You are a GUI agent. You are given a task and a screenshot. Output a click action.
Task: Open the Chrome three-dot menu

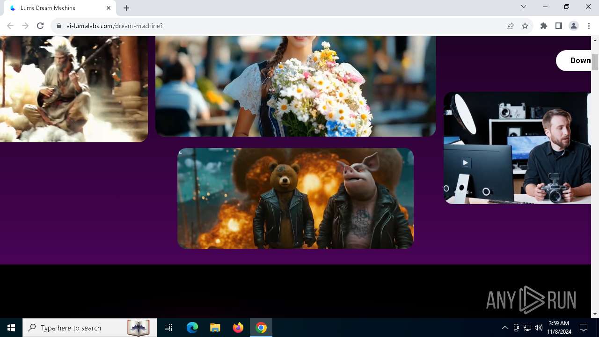pyautogui.click(x=589, y=26)
